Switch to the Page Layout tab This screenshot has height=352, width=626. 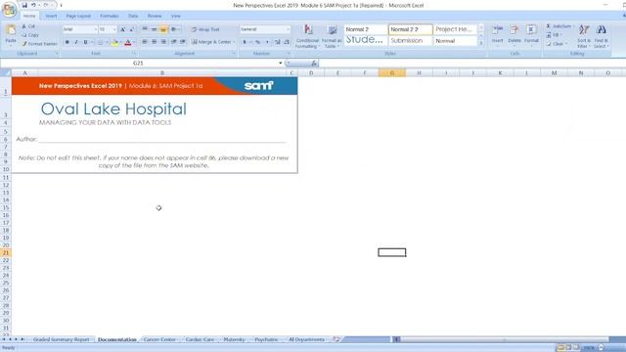[78, 16]
